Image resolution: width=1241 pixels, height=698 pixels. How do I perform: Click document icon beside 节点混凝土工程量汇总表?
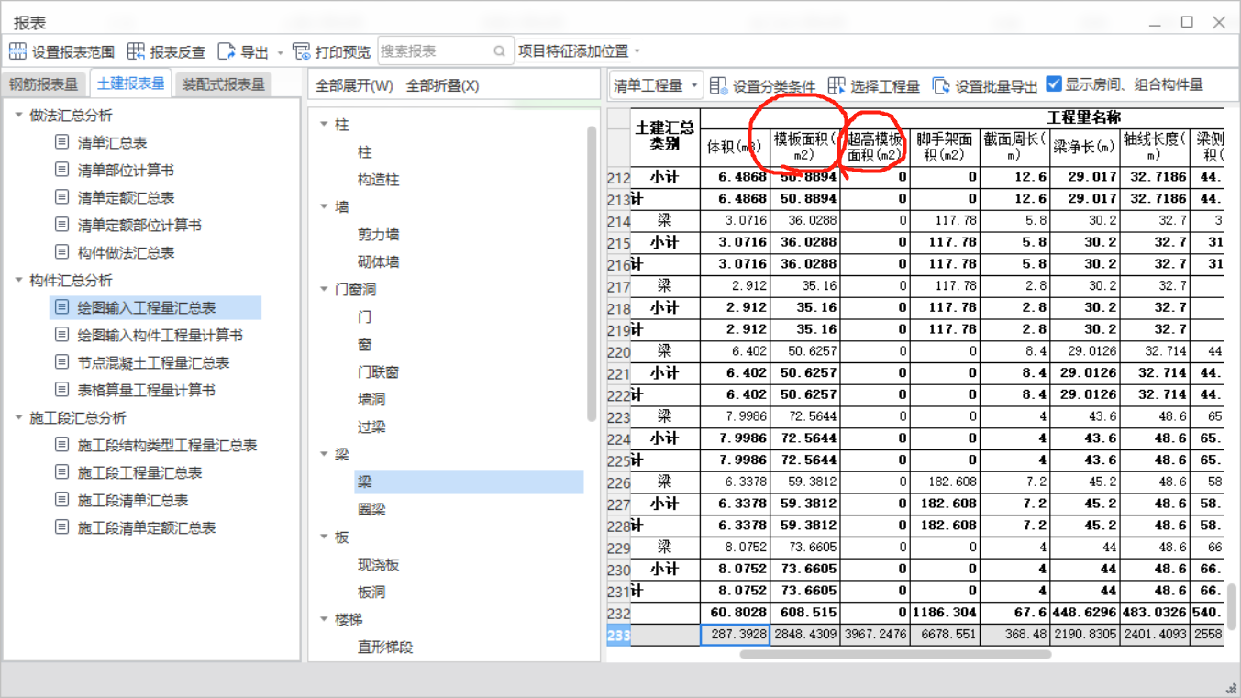click(x=61, y=362)
